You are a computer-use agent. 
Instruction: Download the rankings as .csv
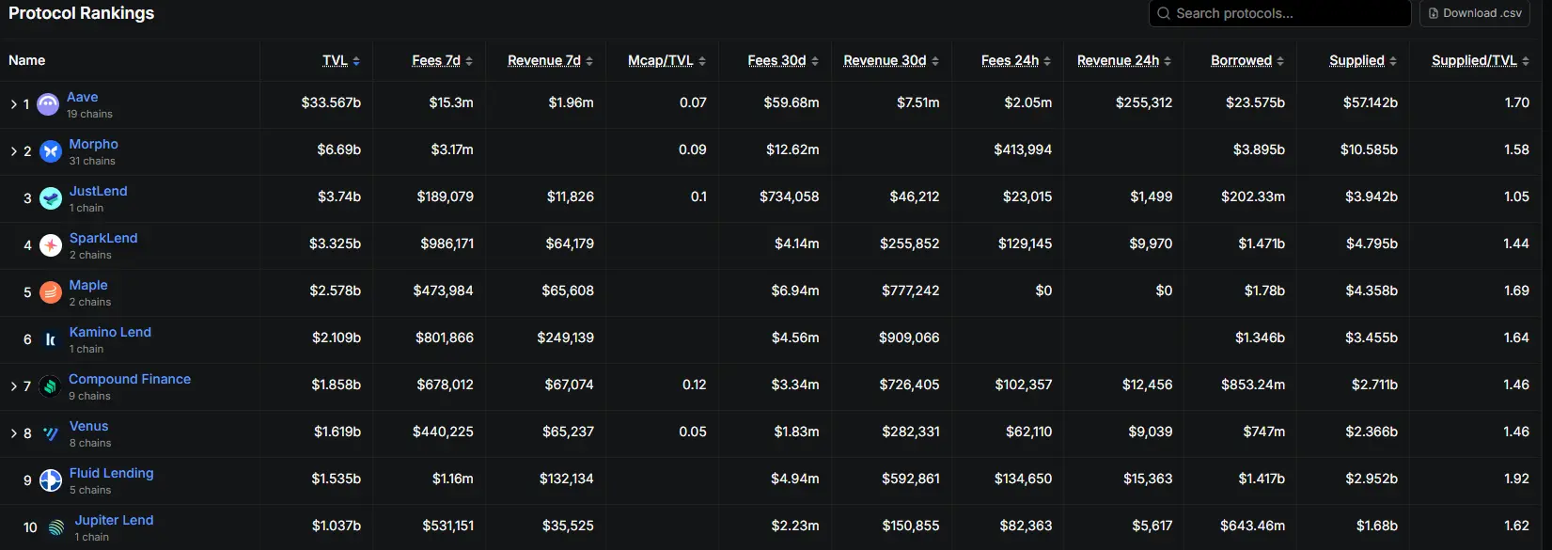click(1481, 13)
